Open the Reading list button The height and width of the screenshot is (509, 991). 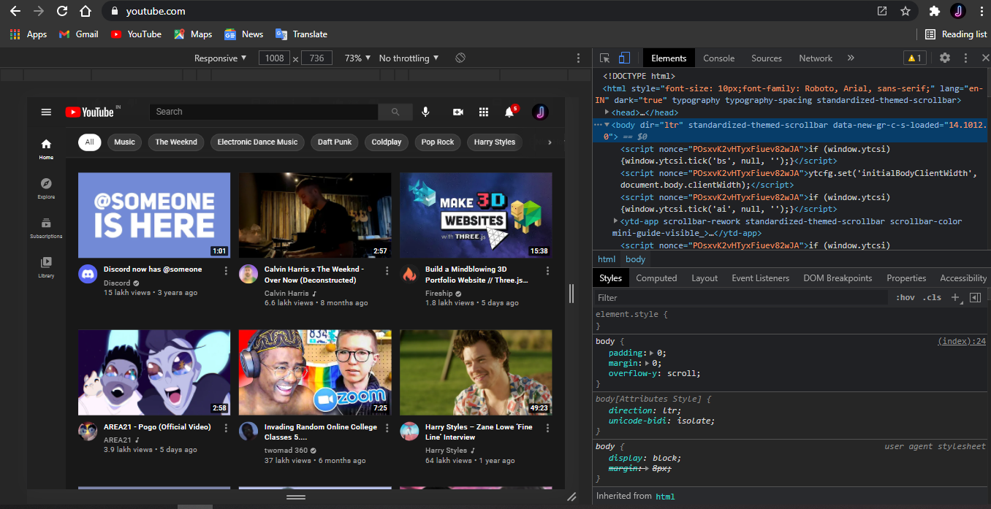pyautogui.click(x=955, y=34)
